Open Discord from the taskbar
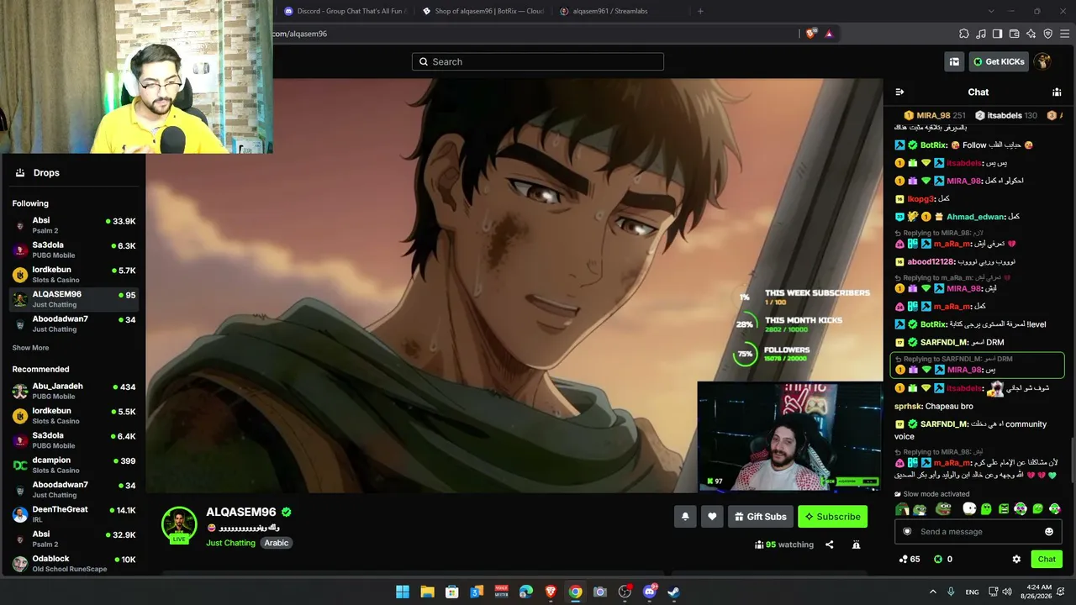 649,592
